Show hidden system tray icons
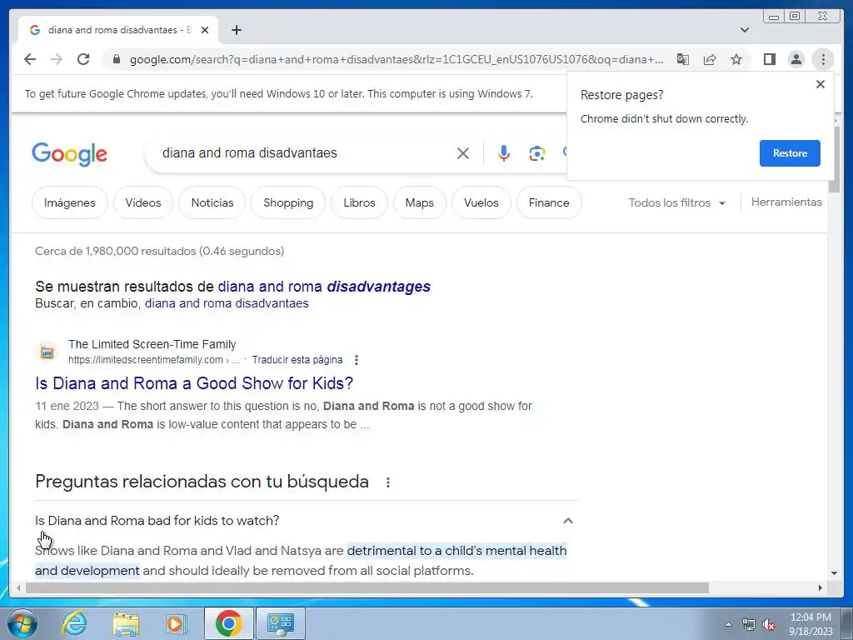853x640 pixels. pos(728,624)
